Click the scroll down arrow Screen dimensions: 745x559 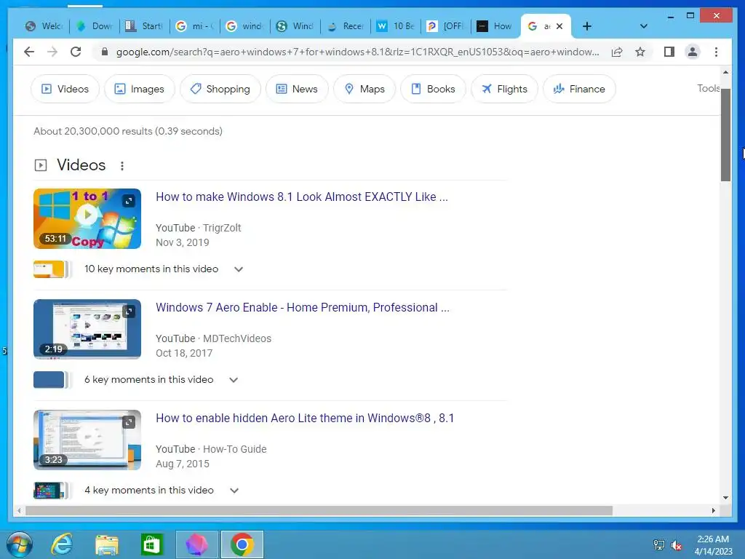click(725, 498)
